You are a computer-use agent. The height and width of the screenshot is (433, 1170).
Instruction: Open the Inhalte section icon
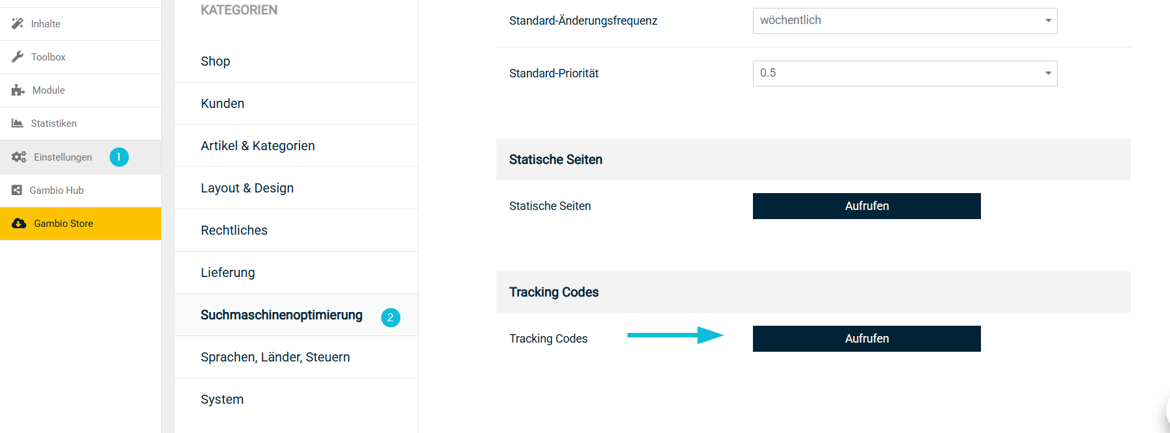[18, 23]
